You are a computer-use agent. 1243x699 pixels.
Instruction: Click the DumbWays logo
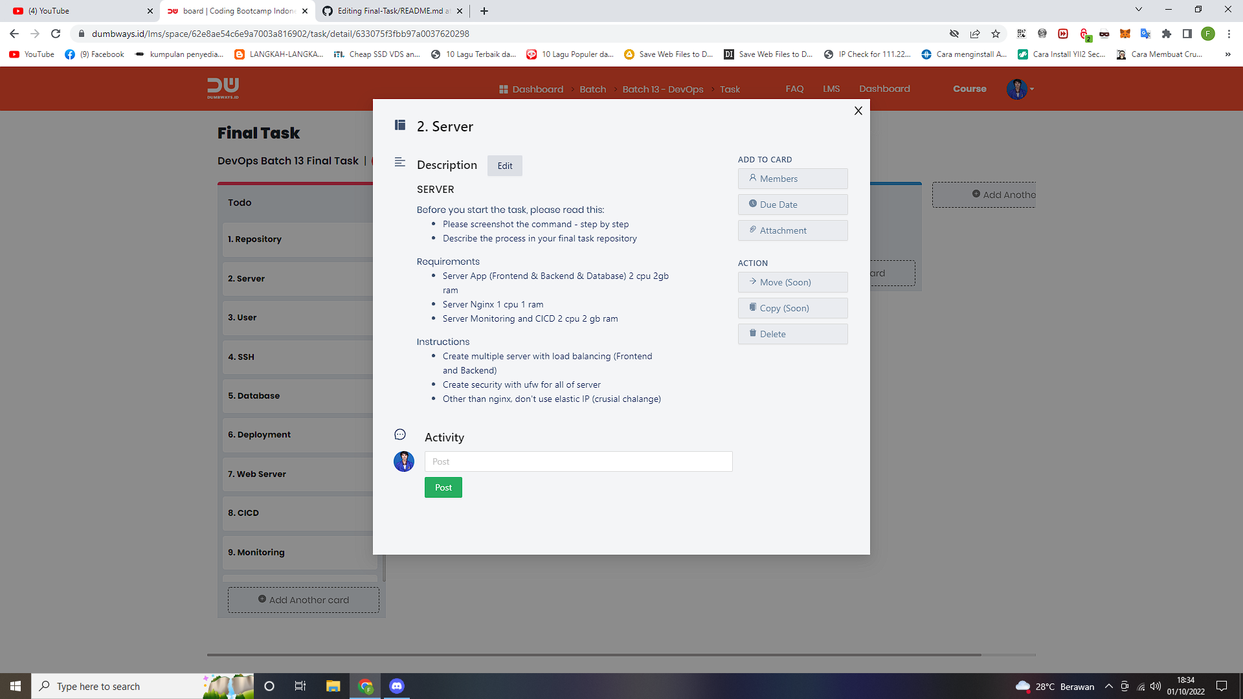(223, 88)
